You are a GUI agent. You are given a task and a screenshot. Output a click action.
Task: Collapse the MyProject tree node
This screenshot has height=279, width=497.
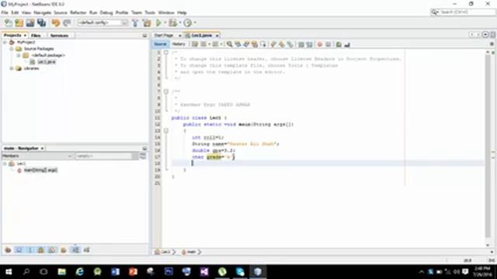[5, 42]
